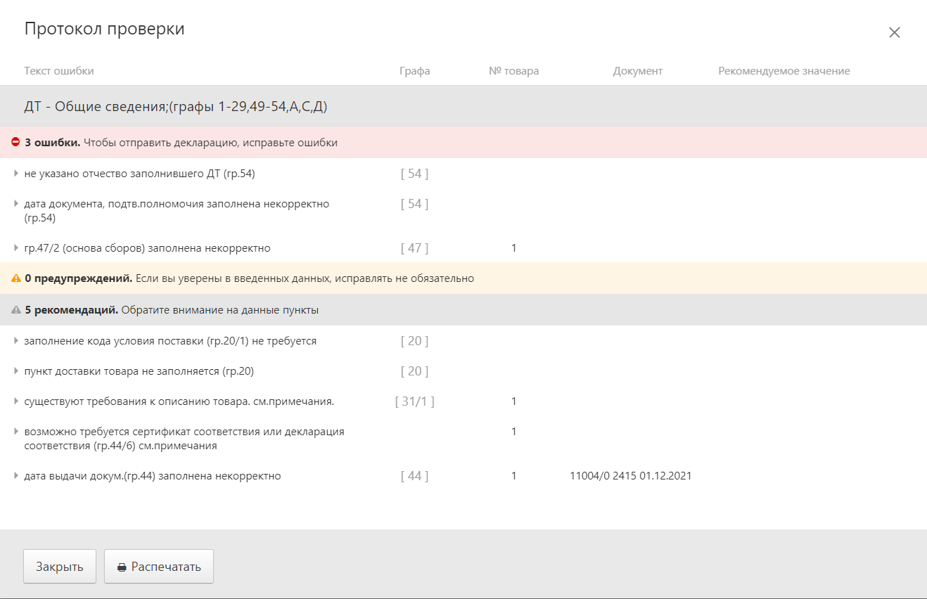Screen dimensions: 927x599
Task: Click the '№ товара' column header
Action: (514, 71)
